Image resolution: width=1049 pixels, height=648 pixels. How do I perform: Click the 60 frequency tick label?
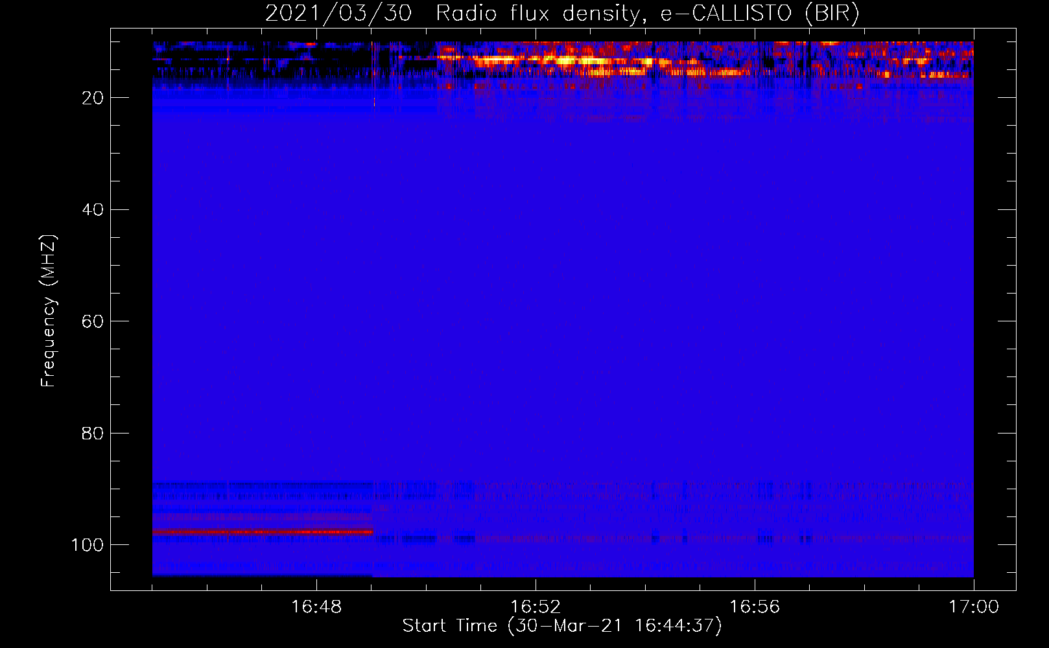coord(93,321)
